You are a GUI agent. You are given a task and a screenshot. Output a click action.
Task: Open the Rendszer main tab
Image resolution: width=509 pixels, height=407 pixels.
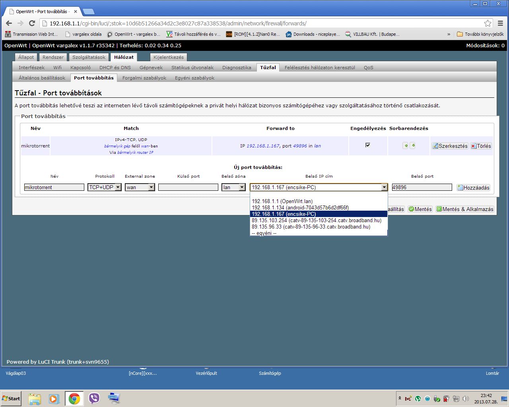pos(53,57)
